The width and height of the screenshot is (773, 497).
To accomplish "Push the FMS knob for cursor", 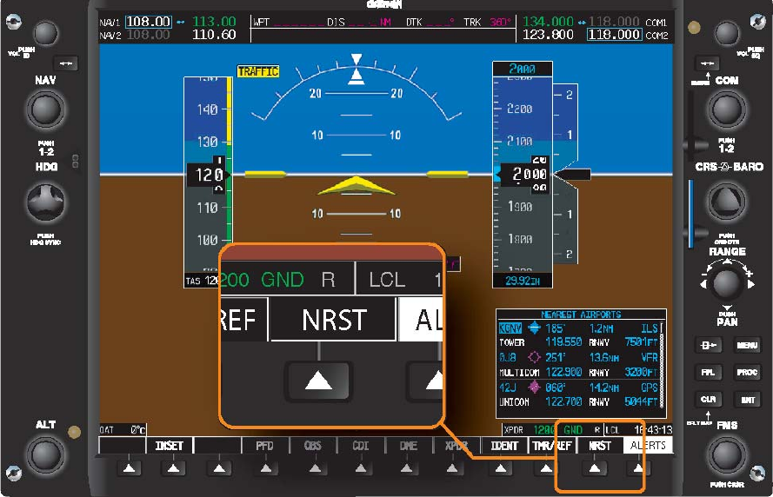I will click(x=727, y=454).
